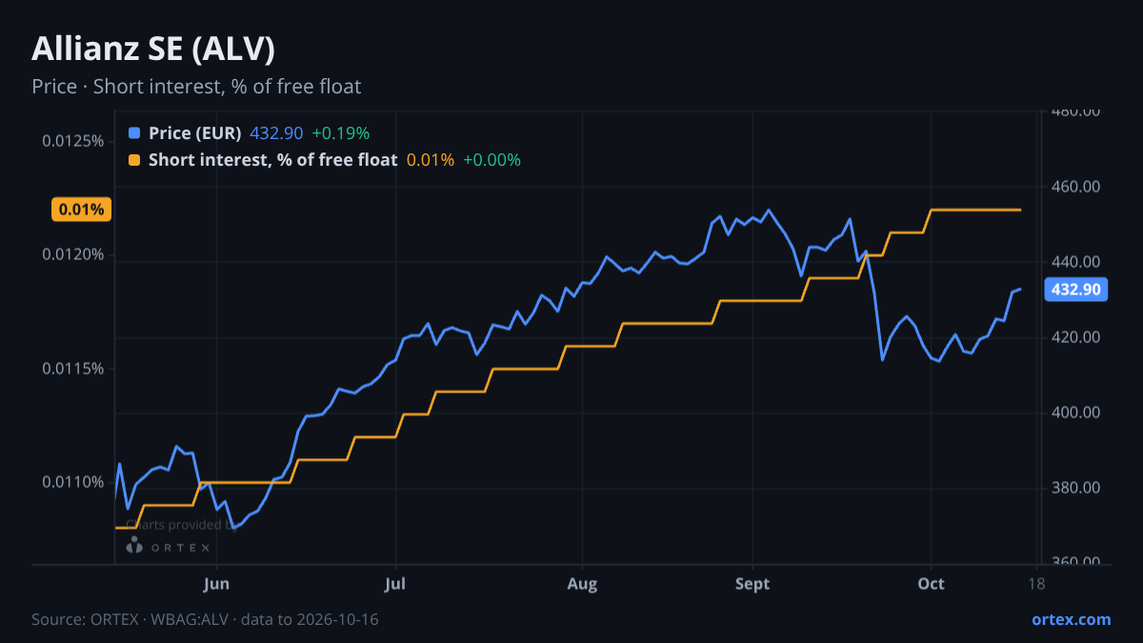Click the subtitle 'Price · Short interest, % of free float'
This screenshot has width=1143, height=643.
tap(196, 87)
